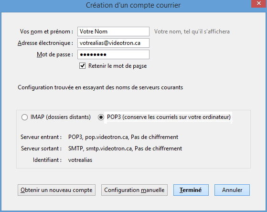Viewport: 267px width, 212px height.
Task: Click the POP3 conserve les courriels label text
Action: click(169, 117)
